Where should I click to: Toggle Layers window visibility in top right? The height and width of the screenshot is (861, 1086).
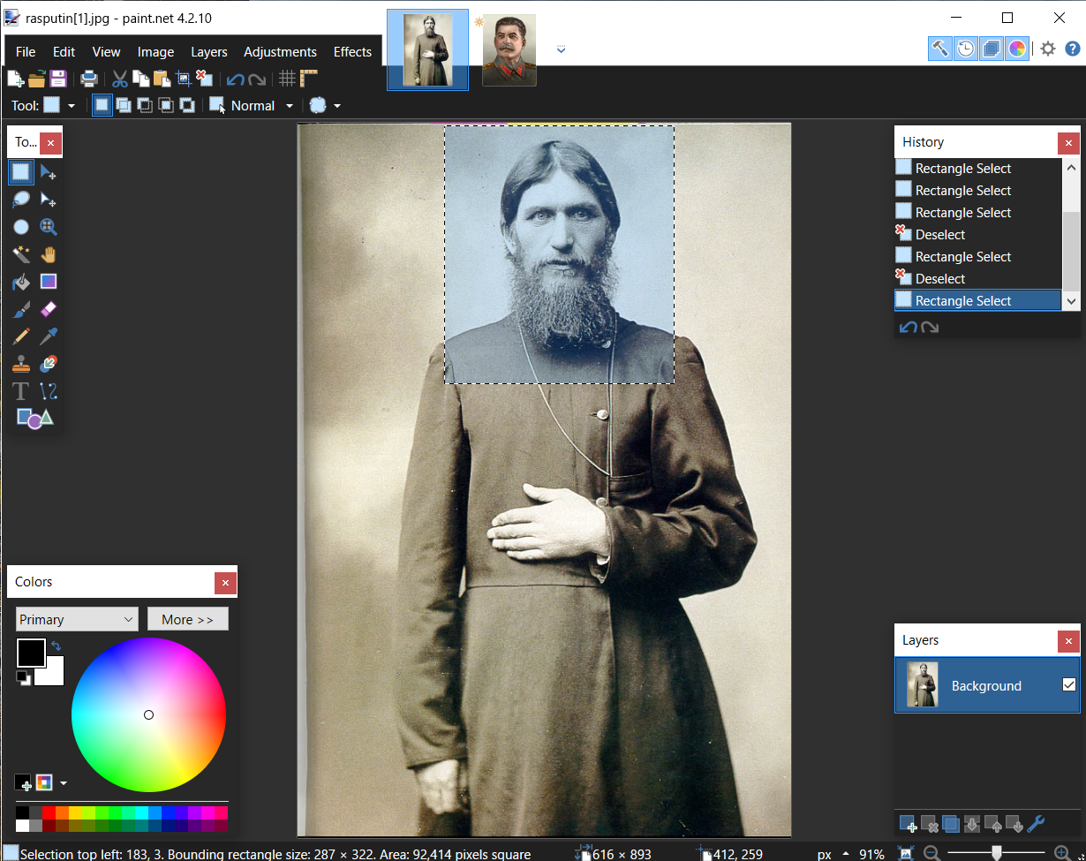click(x=992, y=49)
